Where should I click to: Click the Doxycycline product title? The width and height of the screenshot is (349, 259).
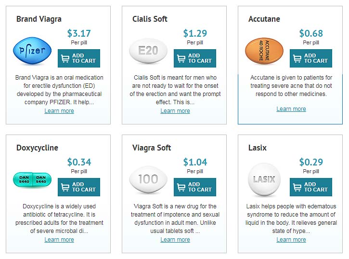pyautogui.click(x=37, y=148)
